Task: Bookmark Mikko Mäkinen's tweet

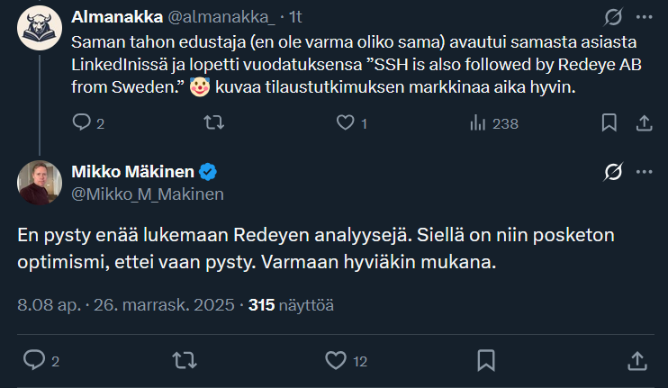Action: 486,360
